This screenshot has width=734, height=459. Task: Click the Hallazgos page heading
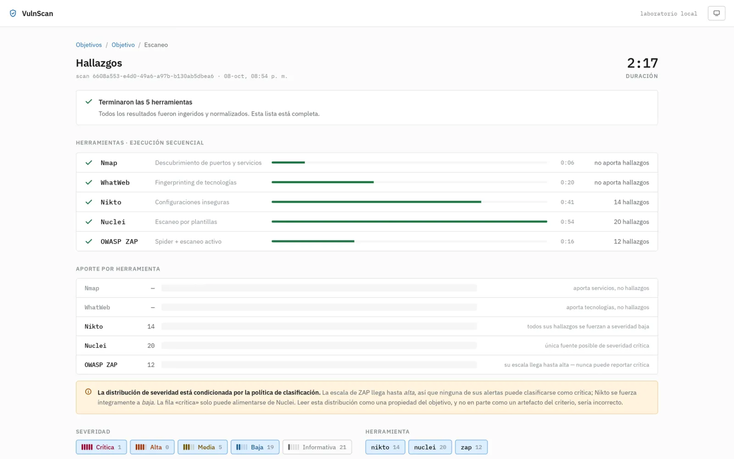pyautogui.click(x=99, y=63)
